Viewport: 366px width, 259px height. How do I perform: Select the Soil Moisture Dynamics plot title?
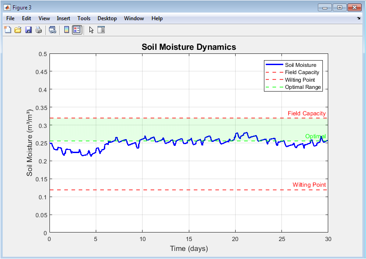(188, 47)
